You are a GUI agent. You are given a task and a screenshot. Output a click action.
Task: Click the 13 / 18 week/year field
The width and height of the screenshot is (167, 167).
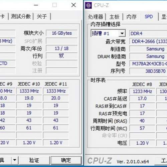(62, 48)
